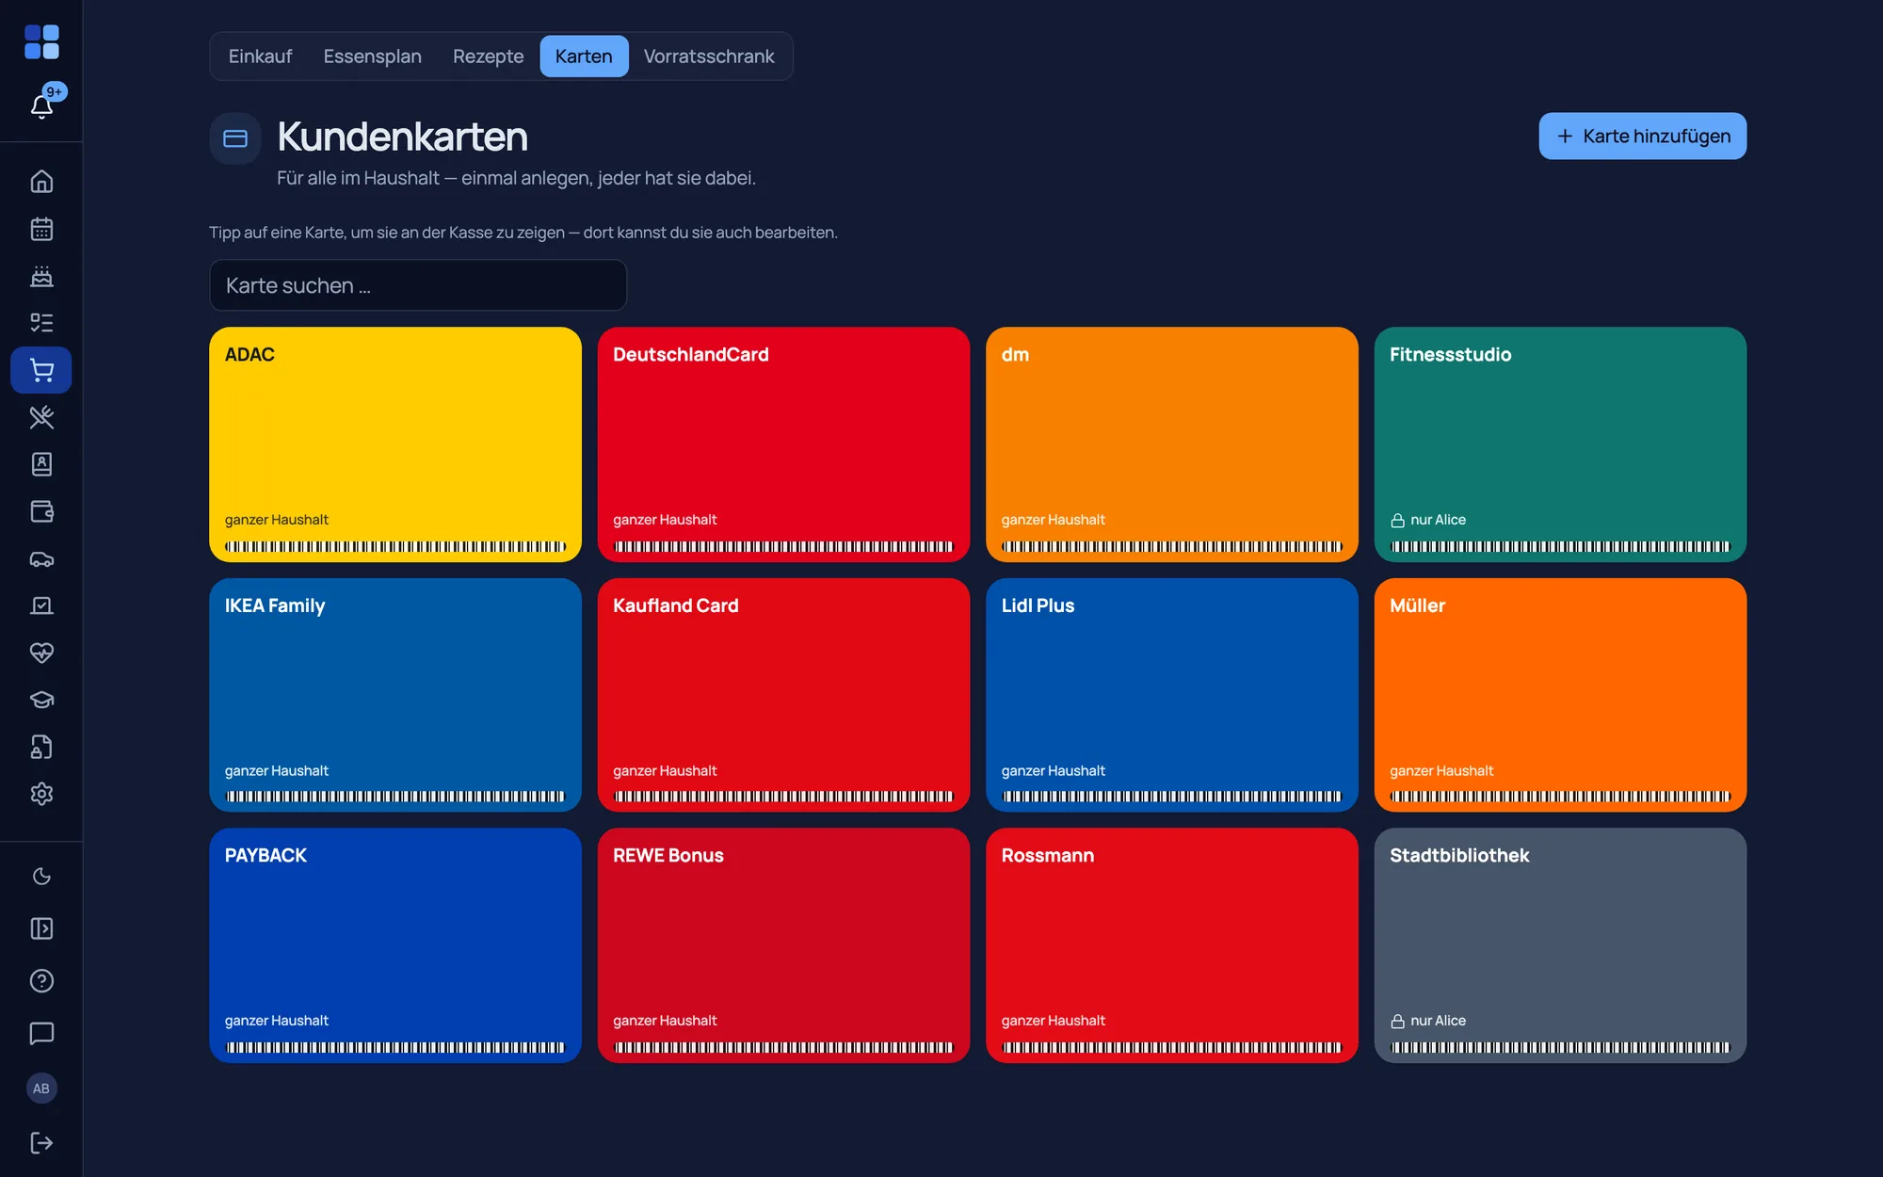Open the Stadtbibliothek card

tap(1560, 945)
